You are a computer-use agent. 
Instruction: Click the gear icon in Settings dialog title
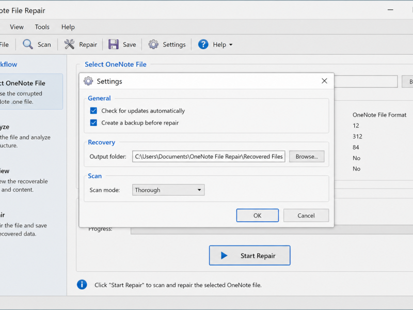coord(88,81)
